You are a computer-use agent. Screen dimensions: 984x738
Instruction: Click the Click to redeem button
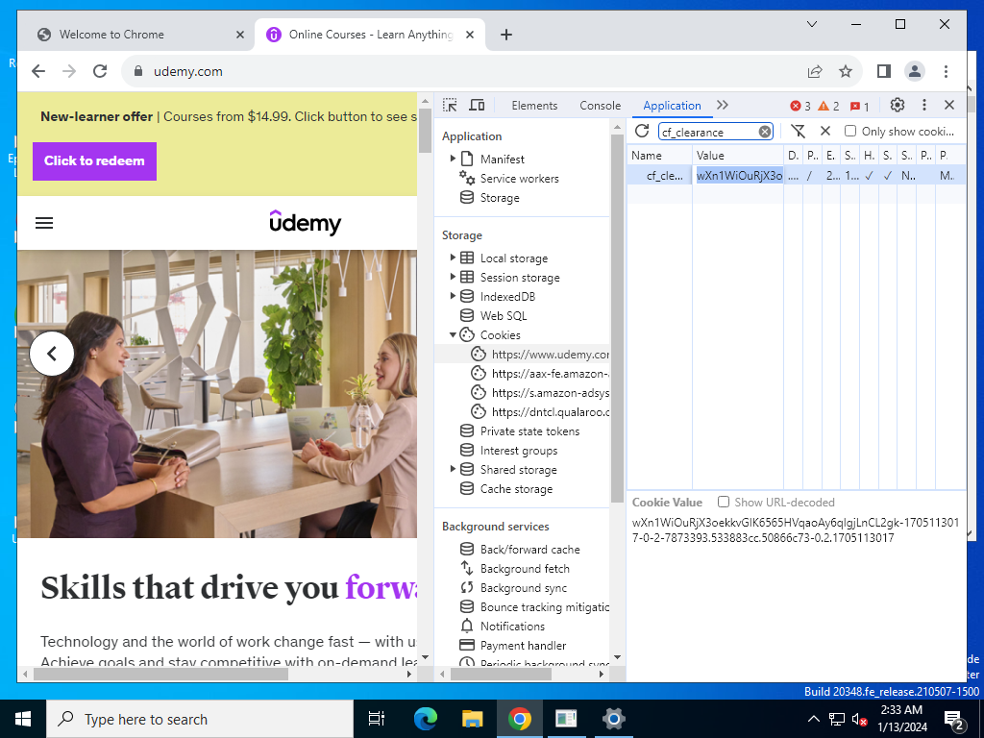click(x=94, y=160)
